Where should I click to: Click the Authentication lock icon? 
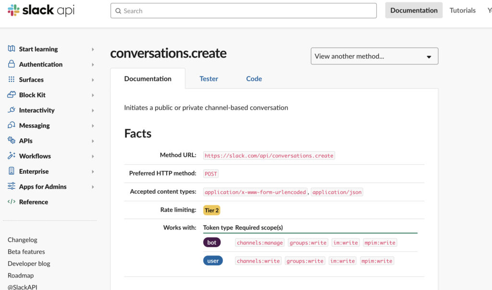coord(12,64)
